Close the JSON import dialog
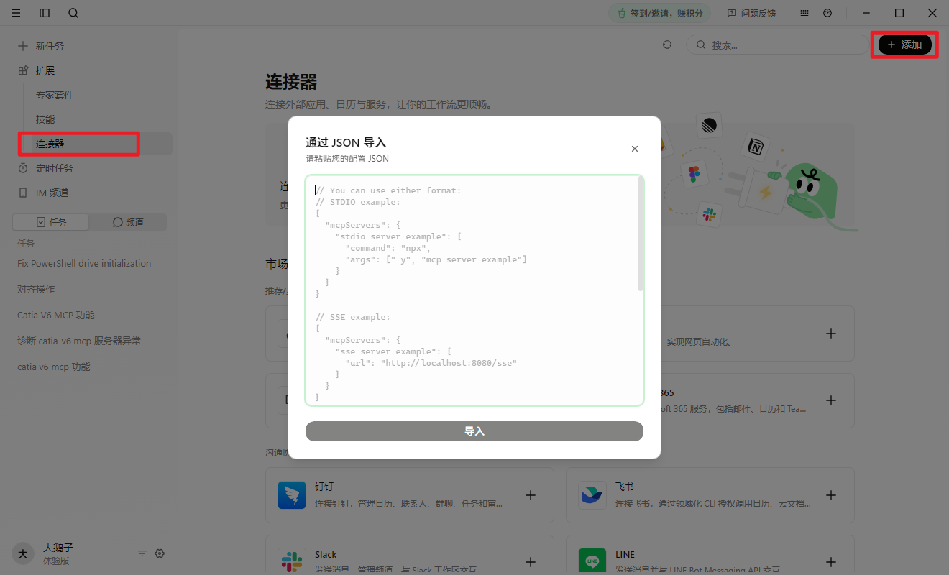 coord(635,149)
